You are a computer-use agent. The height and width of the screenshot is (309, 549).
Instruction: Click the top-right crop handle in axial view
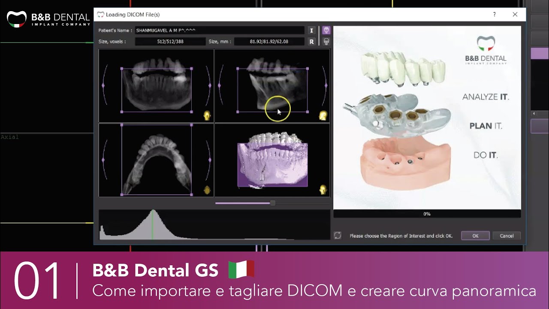pos(191,125)
